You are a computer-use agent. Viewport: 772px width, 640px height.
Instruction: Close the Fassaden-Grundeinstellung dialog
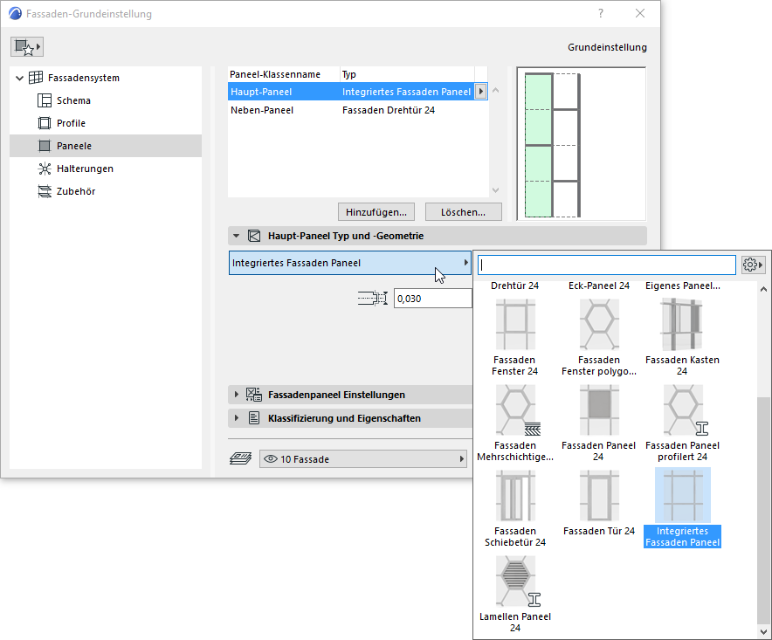[x=640, y=13]
